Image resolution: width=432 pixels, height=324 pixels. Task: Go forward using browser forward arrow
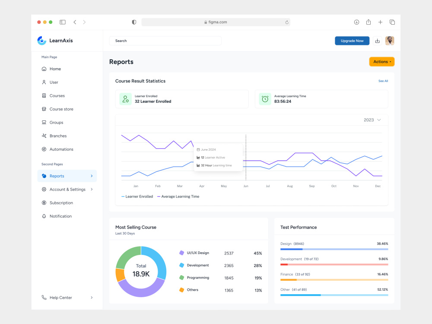tap(84, 22)
